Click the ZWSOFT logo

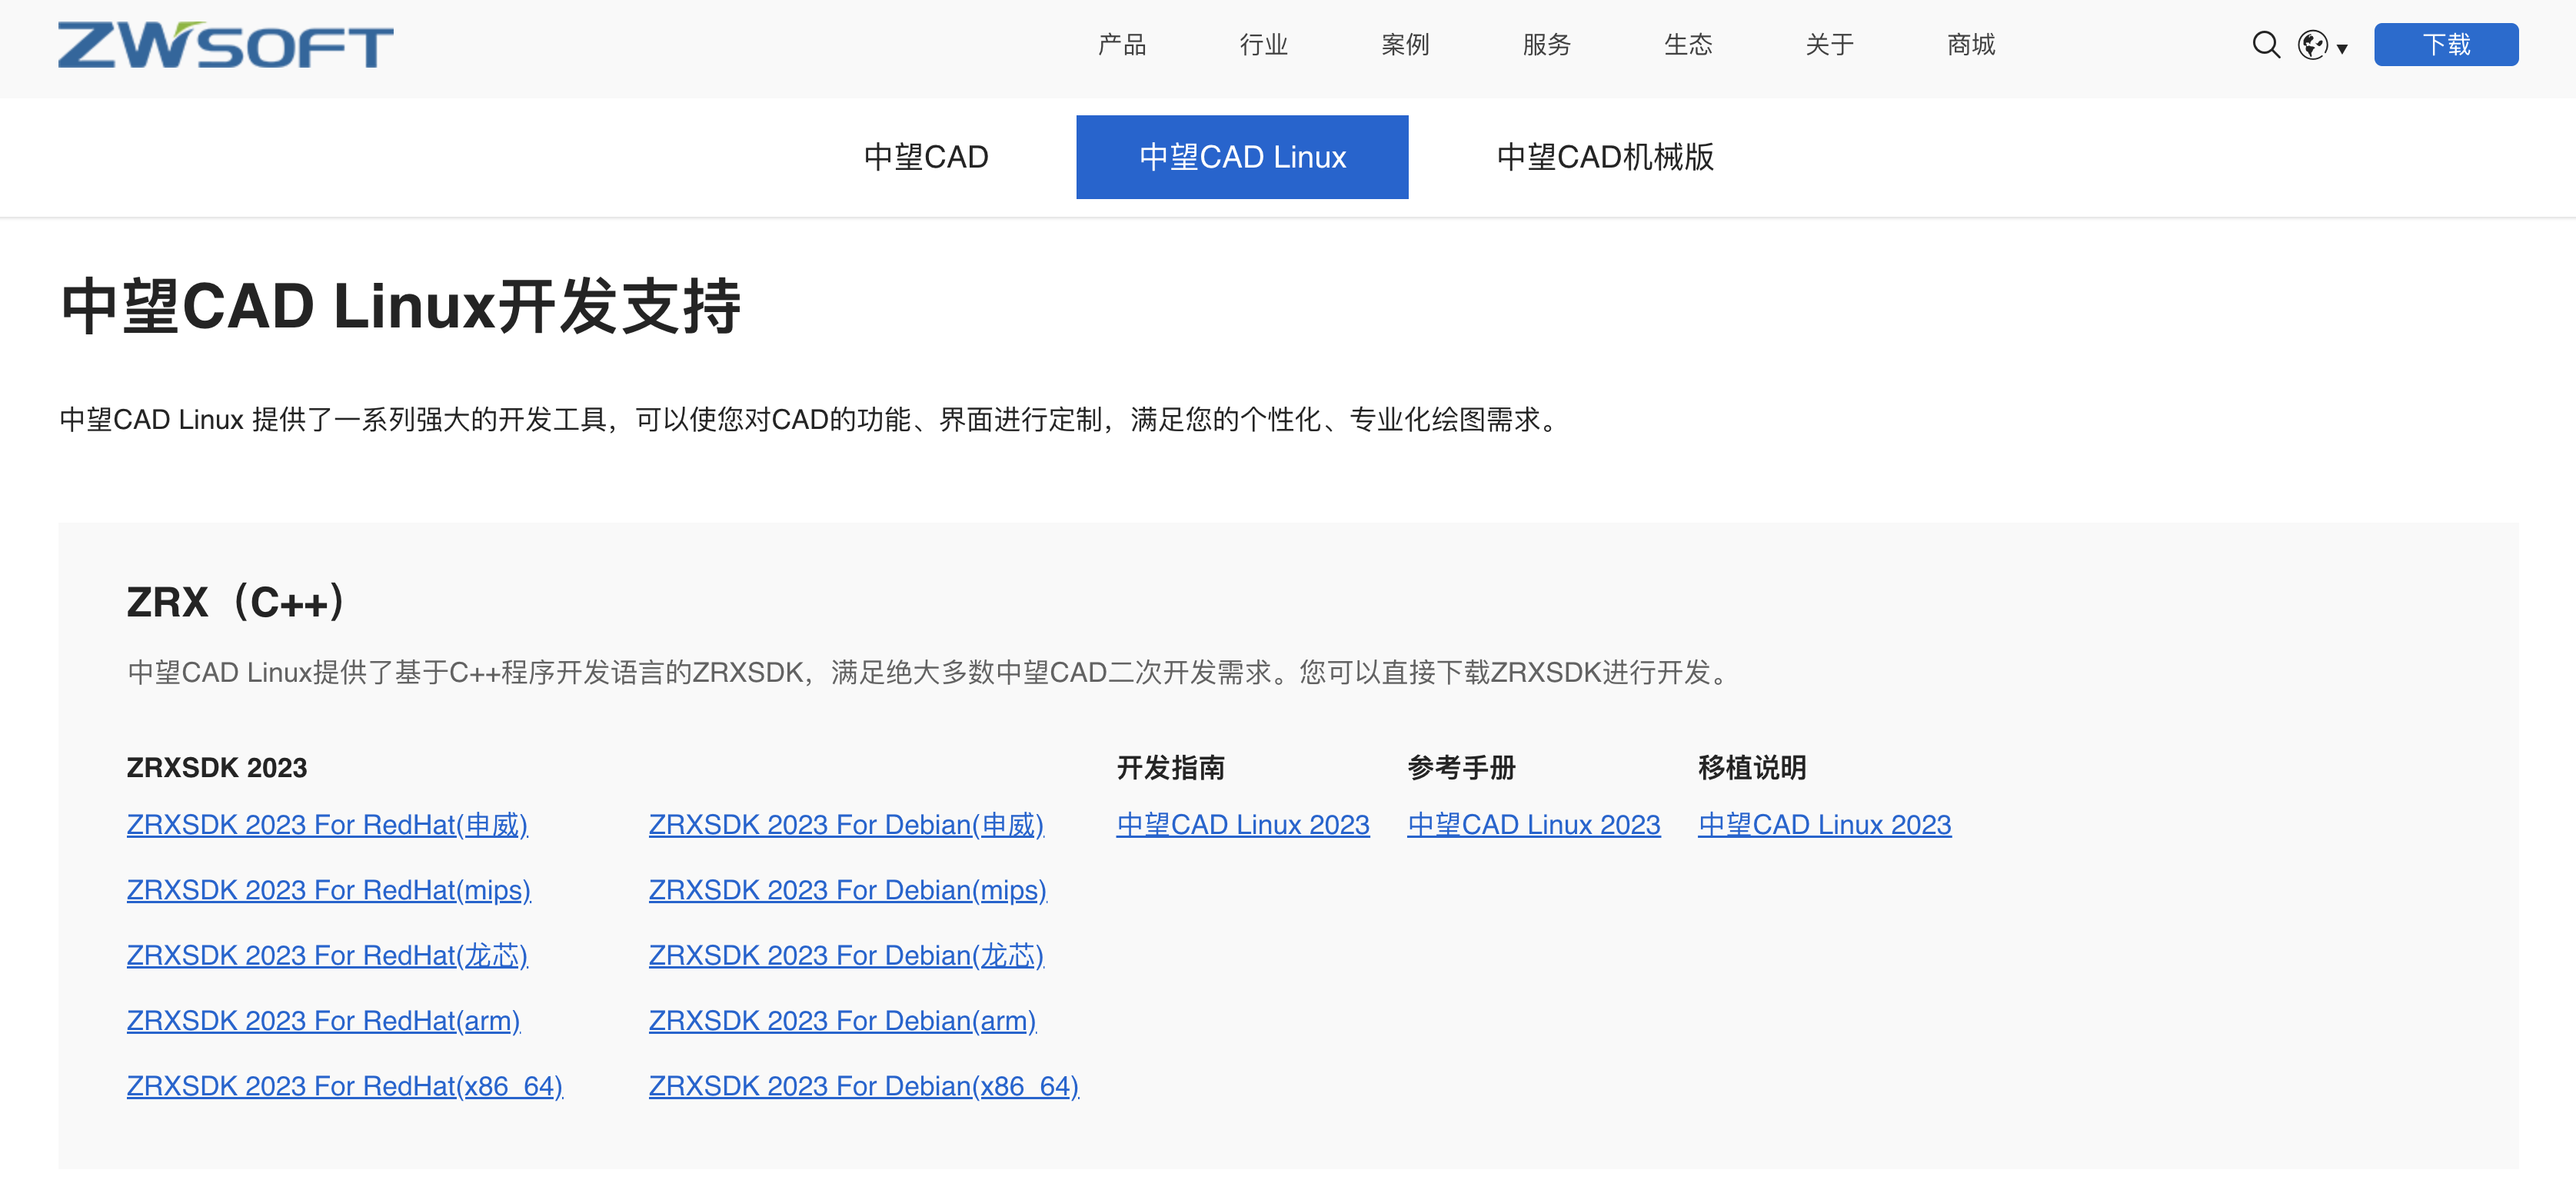pyautogui.click(x=225, y=45)
